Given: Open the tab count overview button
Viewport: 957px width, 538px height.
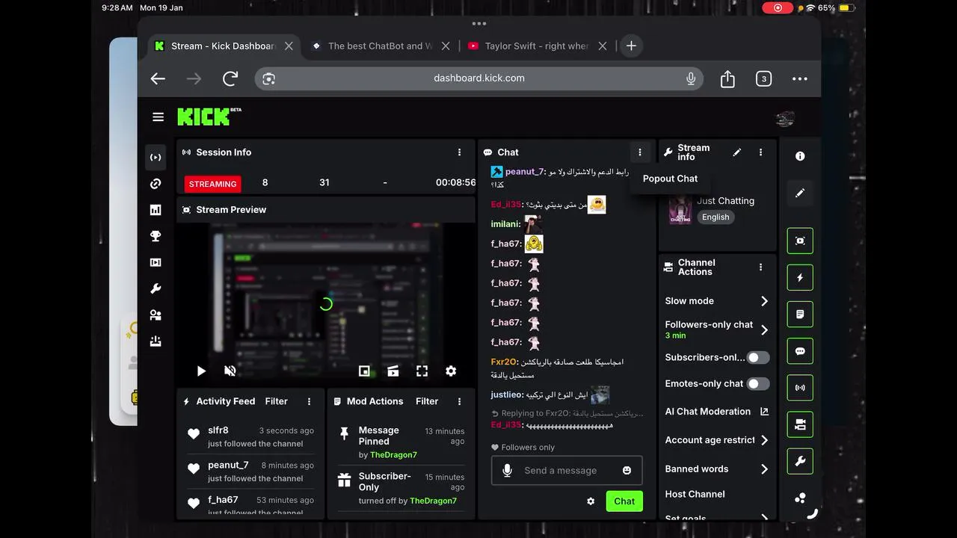Looking at the screenshot, I should [x=763, y=78].
